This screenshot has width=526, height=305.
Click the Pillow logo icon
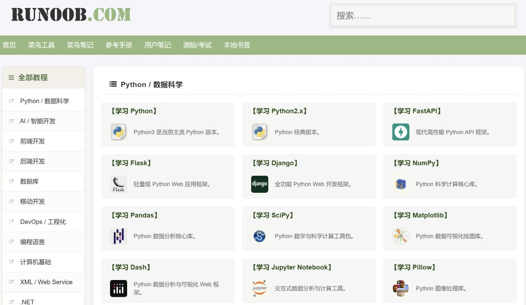click(x=401, y=288)
